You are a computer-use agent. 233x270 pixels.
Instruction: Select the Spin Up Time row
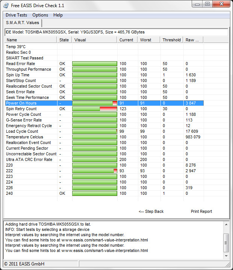[104, 75]
